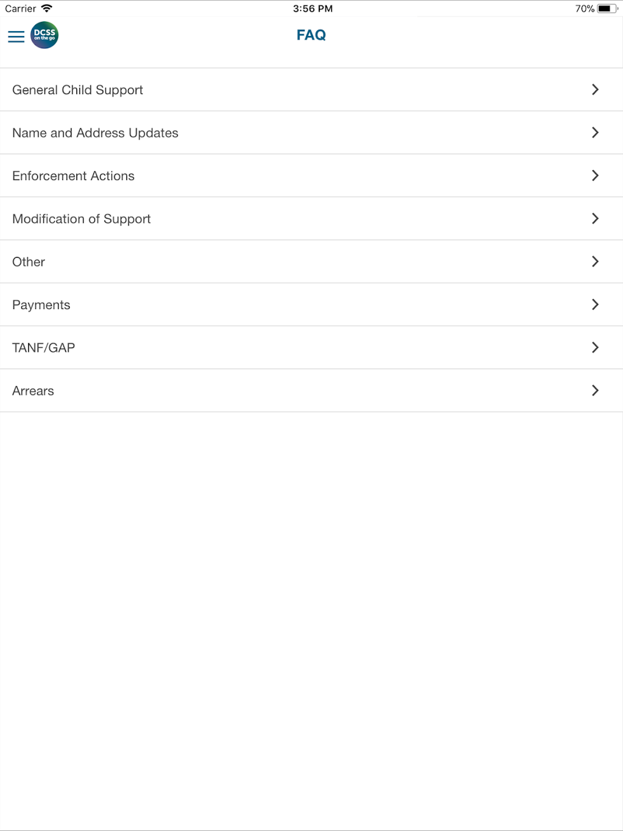Screen dimensions: 623x831
Task: Select the Modification of Support label
Action: click(x=81, y=219)
